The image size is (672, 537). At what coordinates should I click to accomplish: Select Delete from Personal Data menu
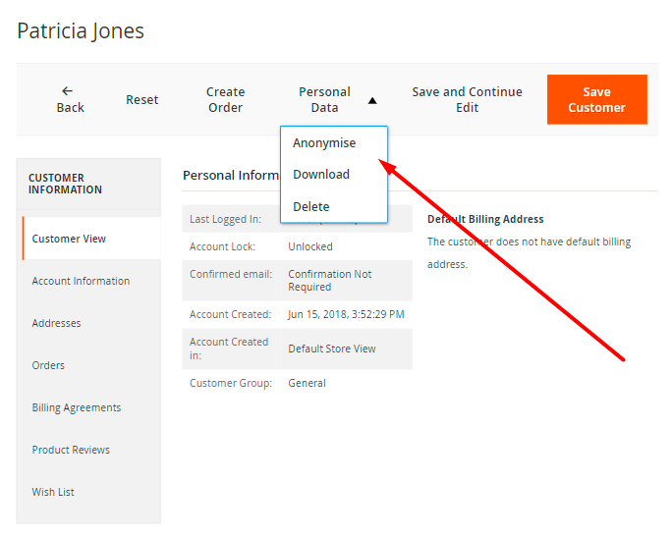(x=311, y=207)
